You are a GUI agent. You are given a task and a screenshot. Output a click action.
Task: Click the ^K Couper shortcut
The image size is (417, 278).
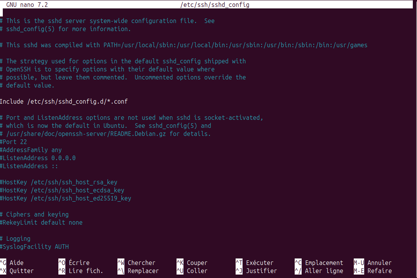192,263
